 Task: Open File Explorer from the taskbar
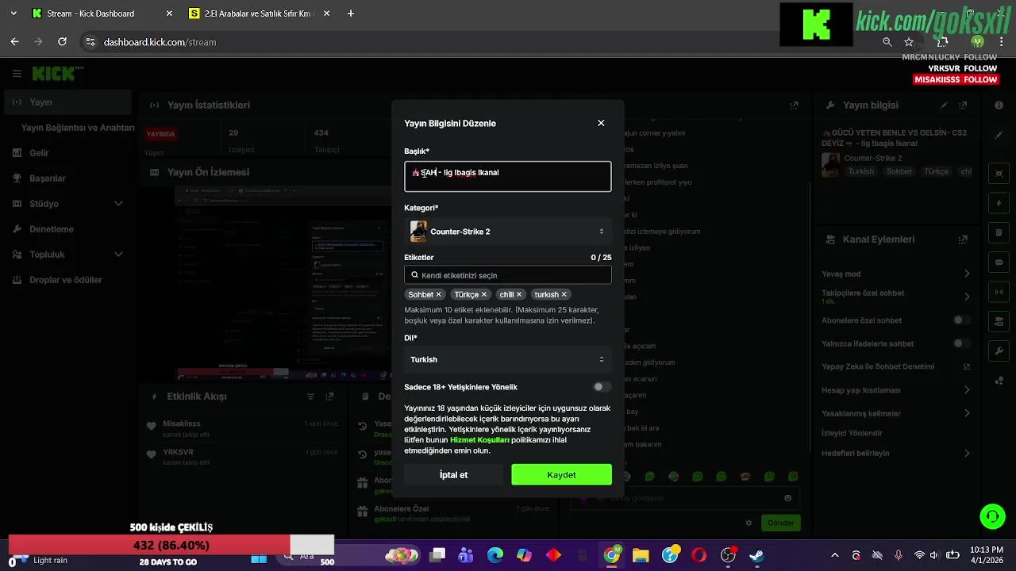pyautogui.click(x=641, y=555)
